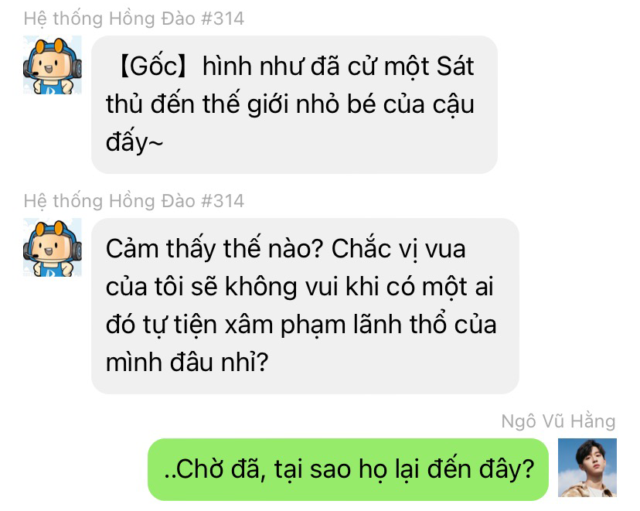Click the phrase 'mình đâu nhỉ?' in second message
Screen dimensions: 640x511
coord(187,363)
